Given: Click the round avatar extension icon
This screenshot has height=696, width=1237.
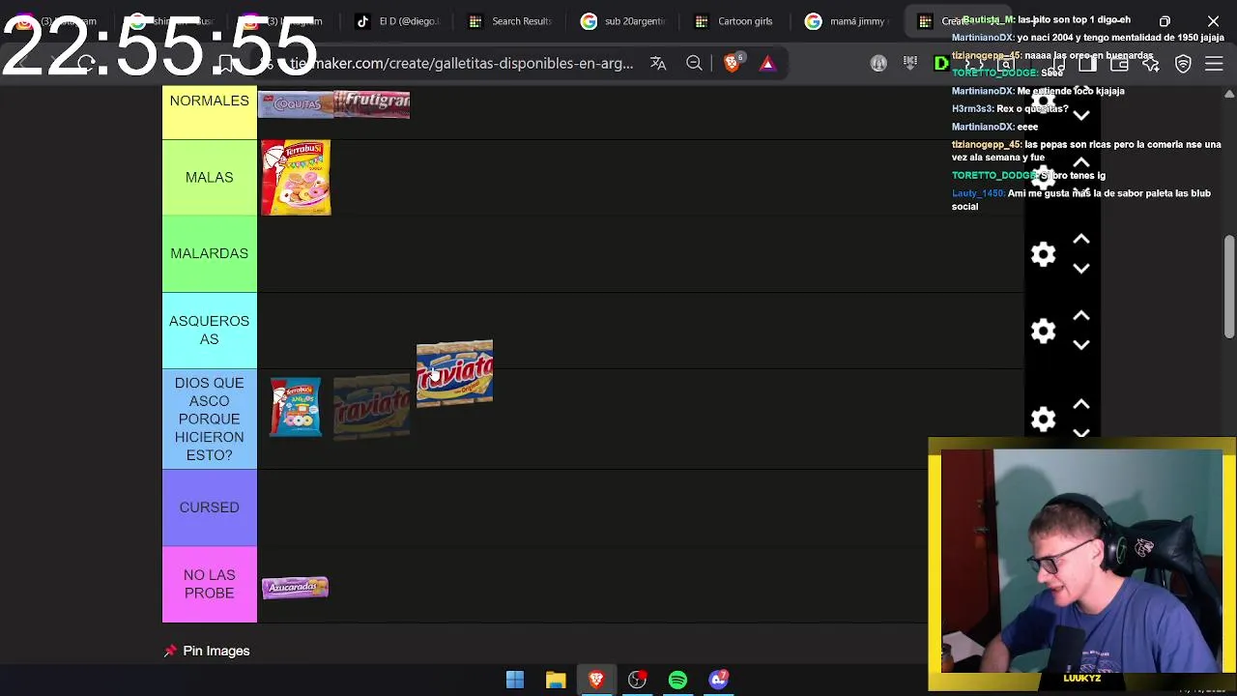Looking at the screenshot, I should [x=878, y=63].
